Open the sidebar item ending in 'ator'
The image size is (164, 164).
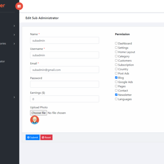[x=2, y=61]
